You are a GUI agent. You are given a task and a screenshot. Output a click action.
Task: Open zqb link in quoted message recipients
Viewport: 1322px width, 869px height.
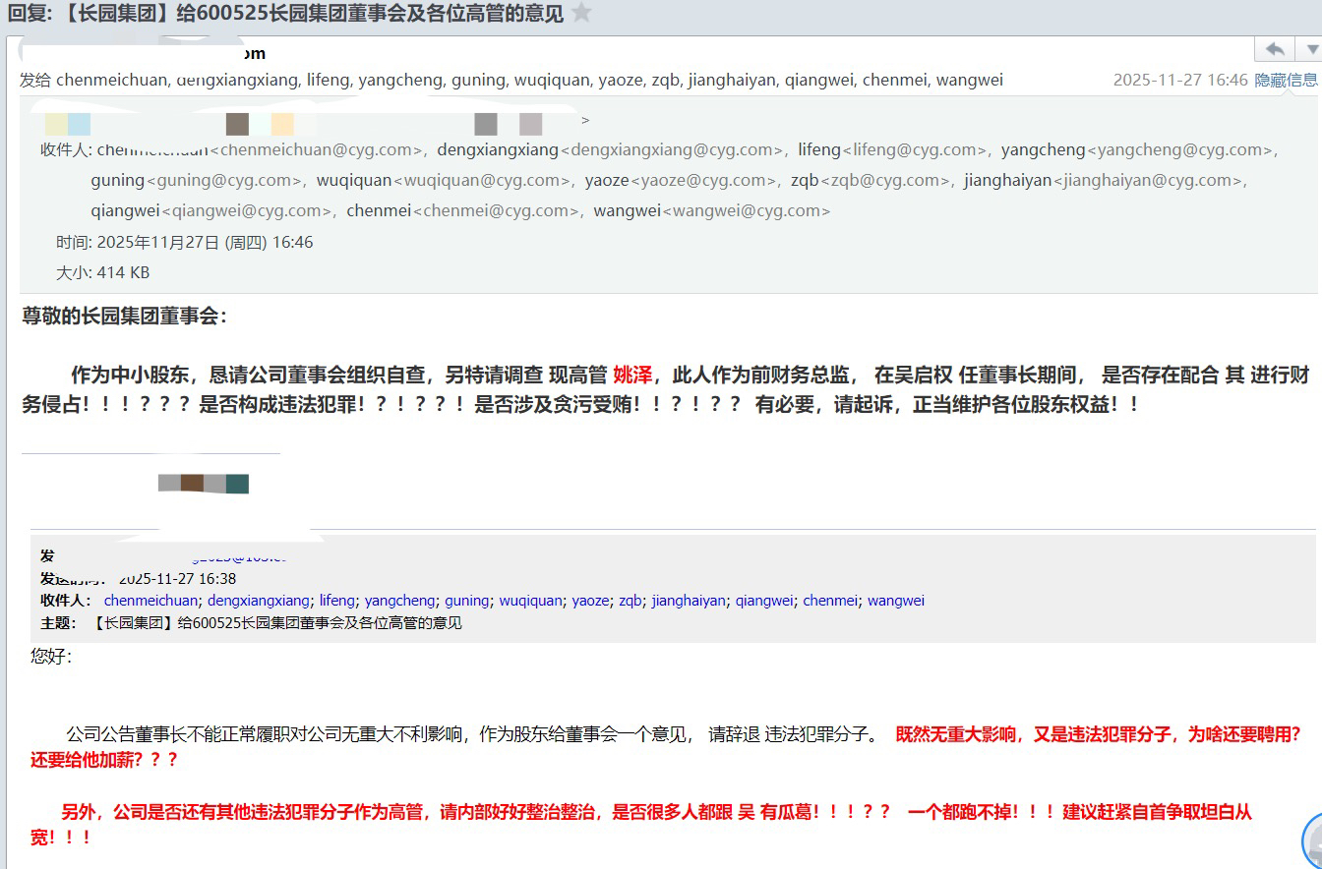[630, 601]
